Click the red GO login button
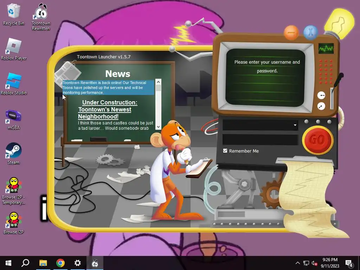The image size is (360, 270). (x=318, y=140)
